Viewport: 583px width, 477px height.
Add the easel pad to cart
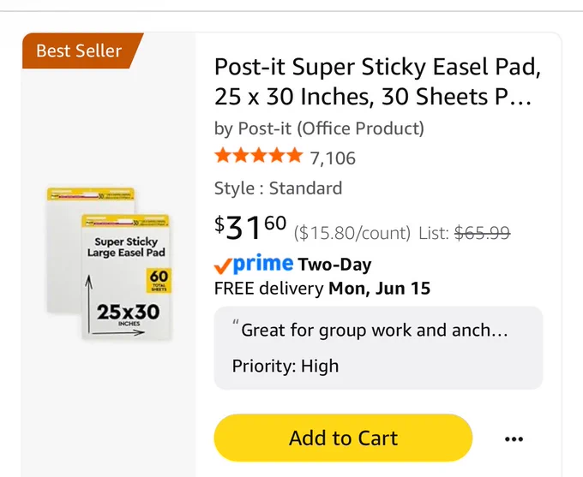(x=343, y=438)
